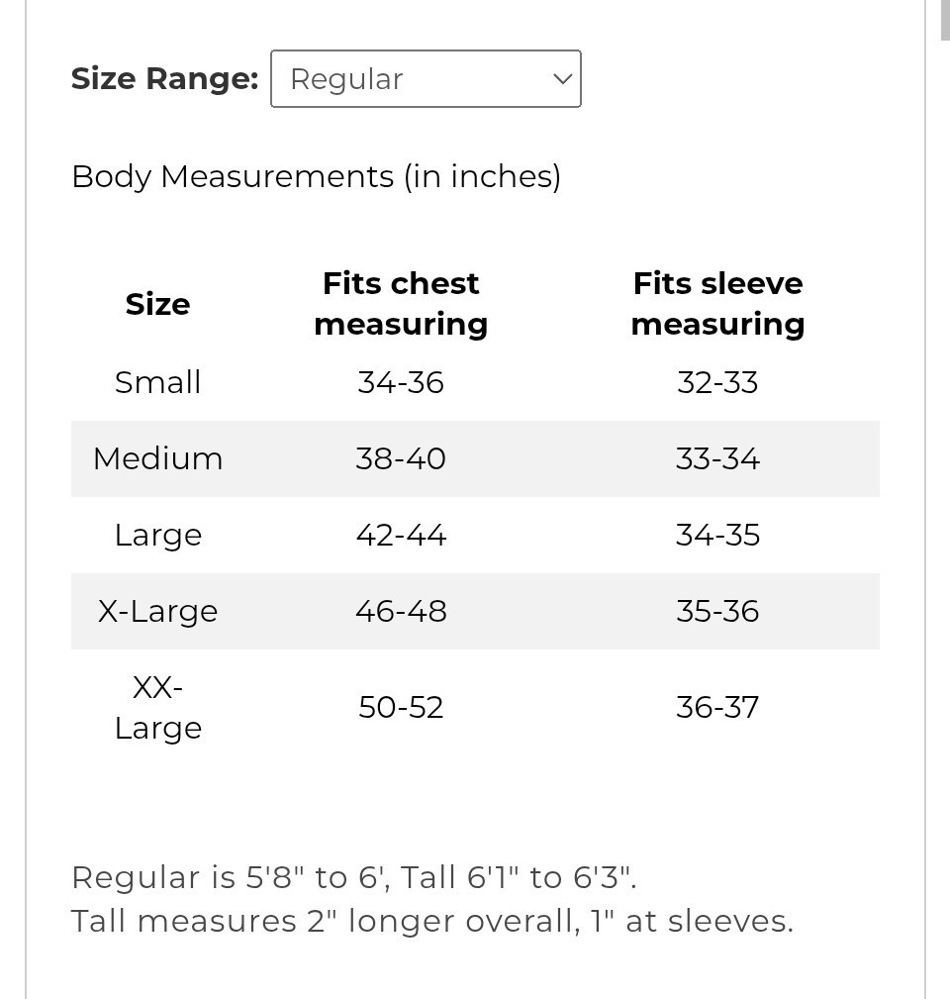
Task: Select the Small size row label
Action: pos(157,382)
